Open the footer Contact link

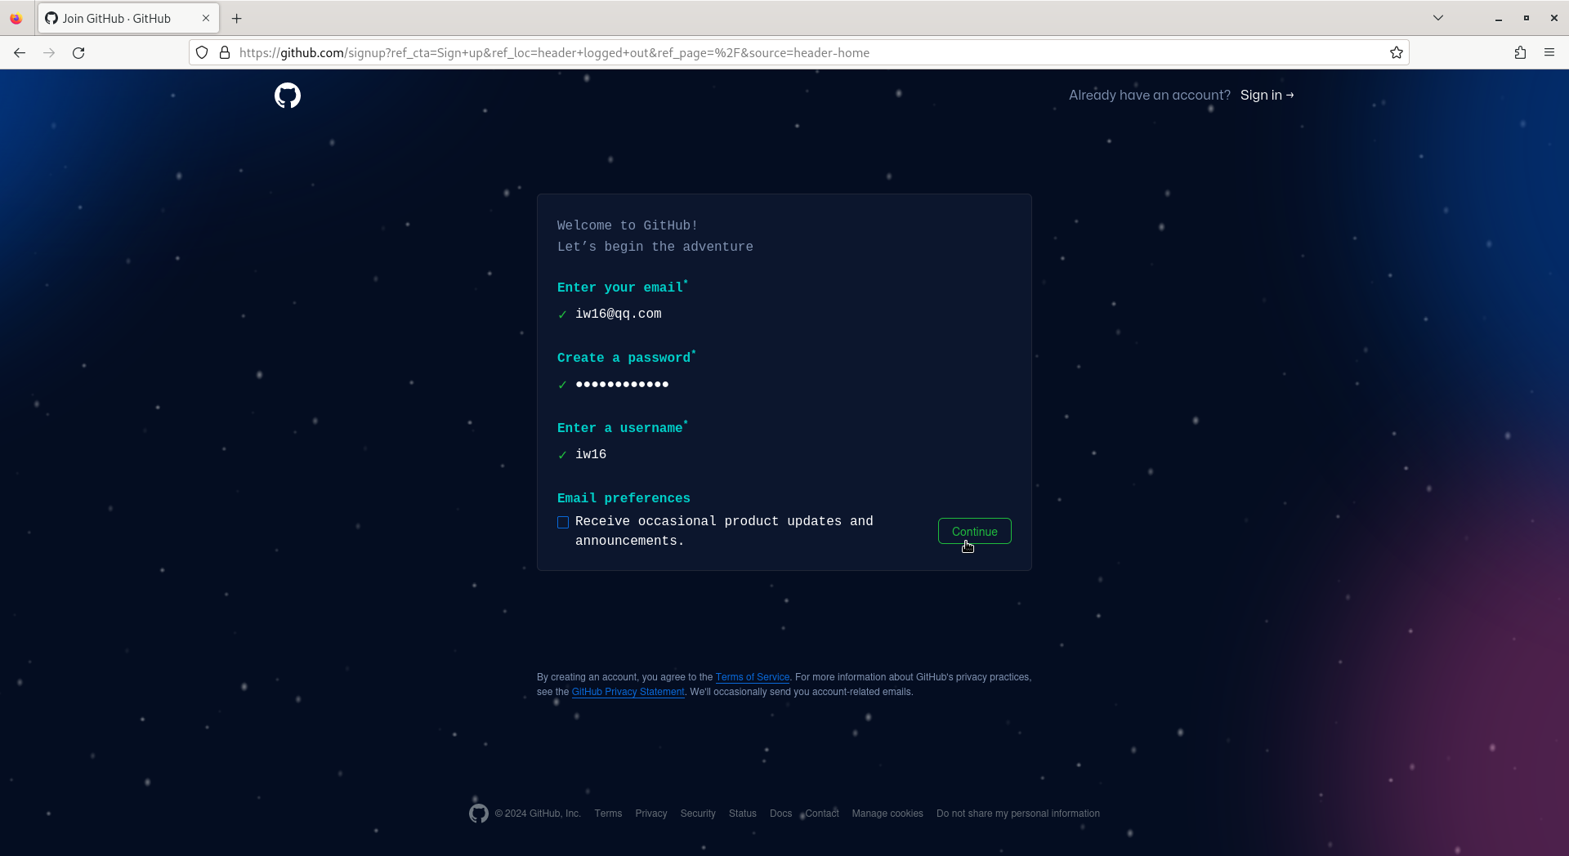[822, 814]
